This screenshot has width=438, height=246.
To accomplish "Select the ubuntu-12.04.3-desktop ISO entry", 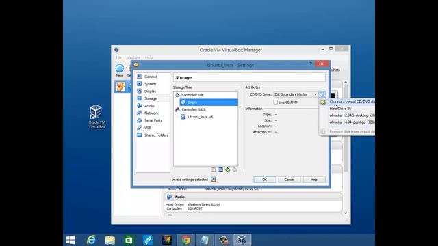I will (347, 115).
